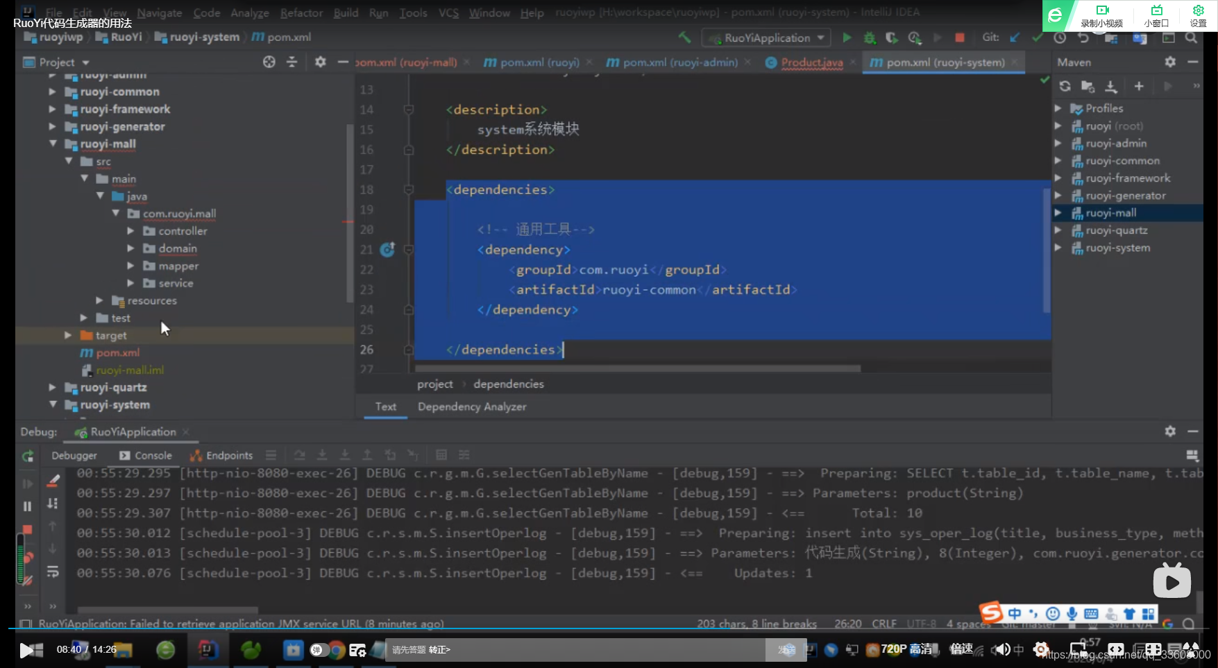Open Git history clock icon

[x=1060, y=37]
